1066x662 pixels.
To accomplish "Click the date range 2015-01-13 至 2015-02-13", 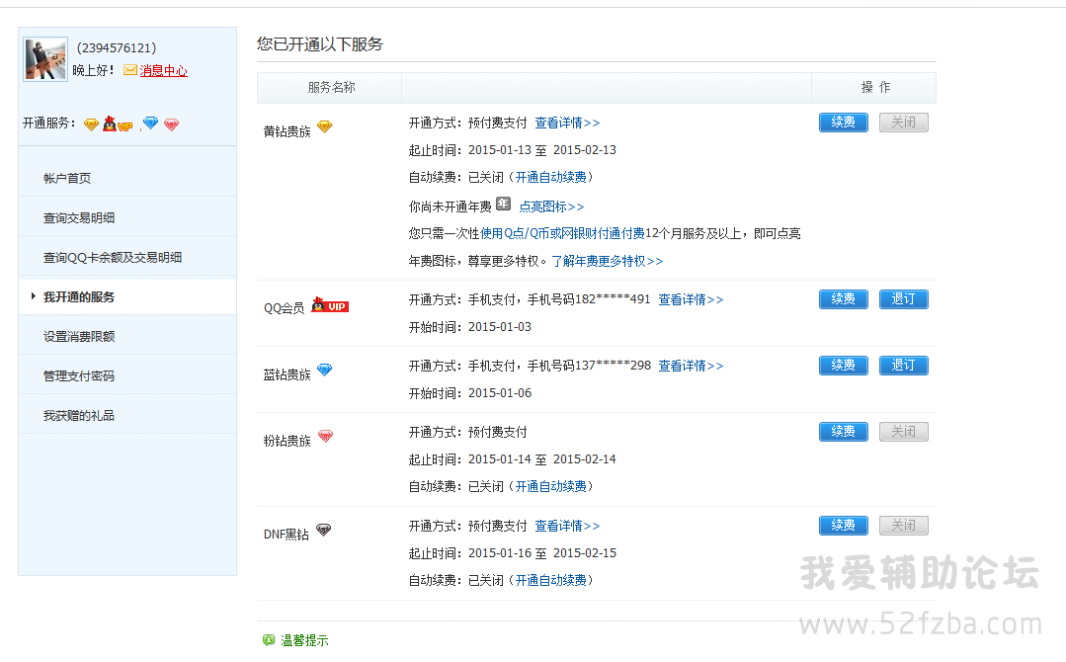I will 541,150.
